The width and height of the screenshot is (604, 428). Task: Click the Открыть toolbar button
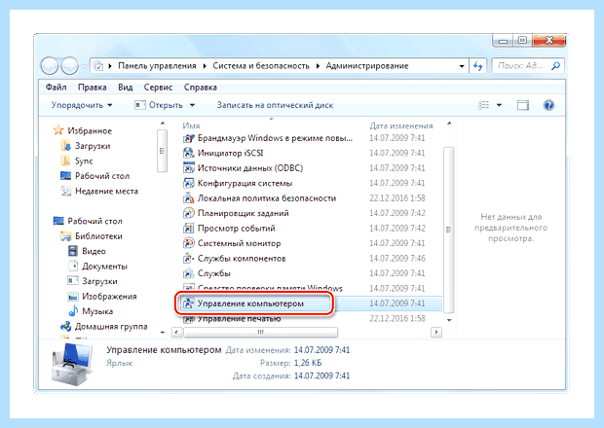point(159,105)
